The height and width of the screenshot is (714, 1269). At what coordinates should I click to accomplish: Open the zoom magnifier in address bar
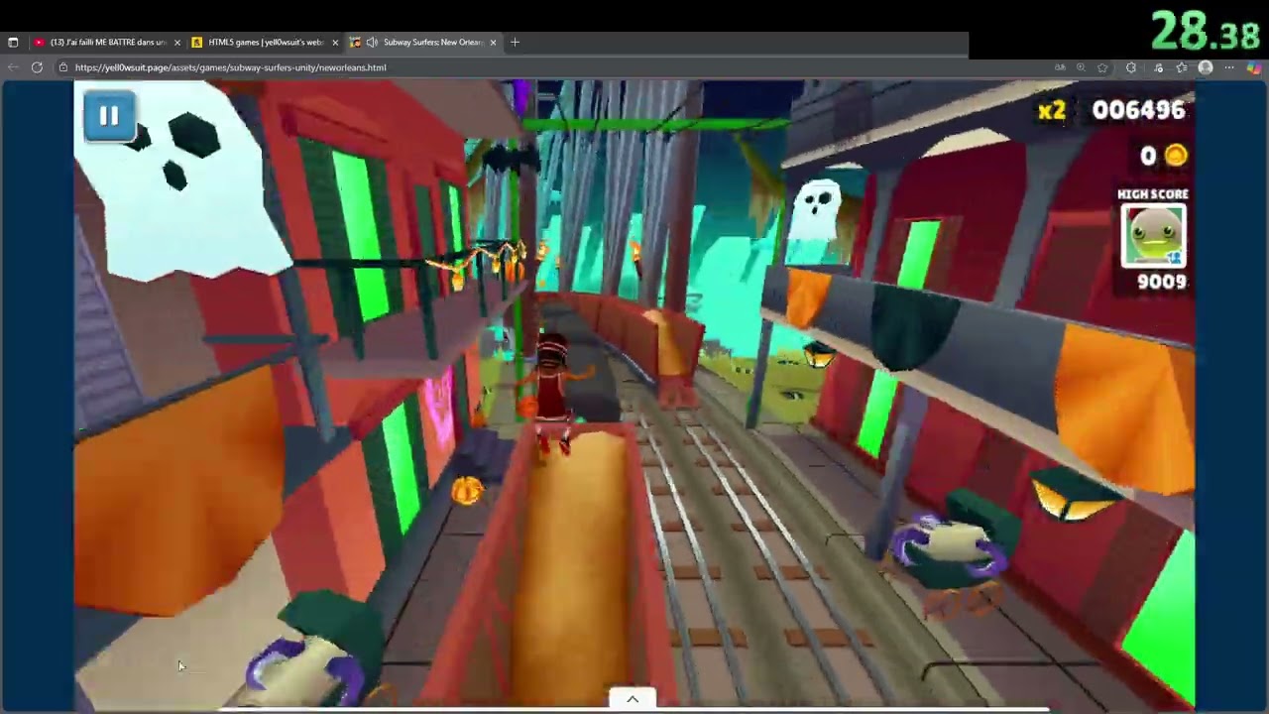coord(1082,67)
